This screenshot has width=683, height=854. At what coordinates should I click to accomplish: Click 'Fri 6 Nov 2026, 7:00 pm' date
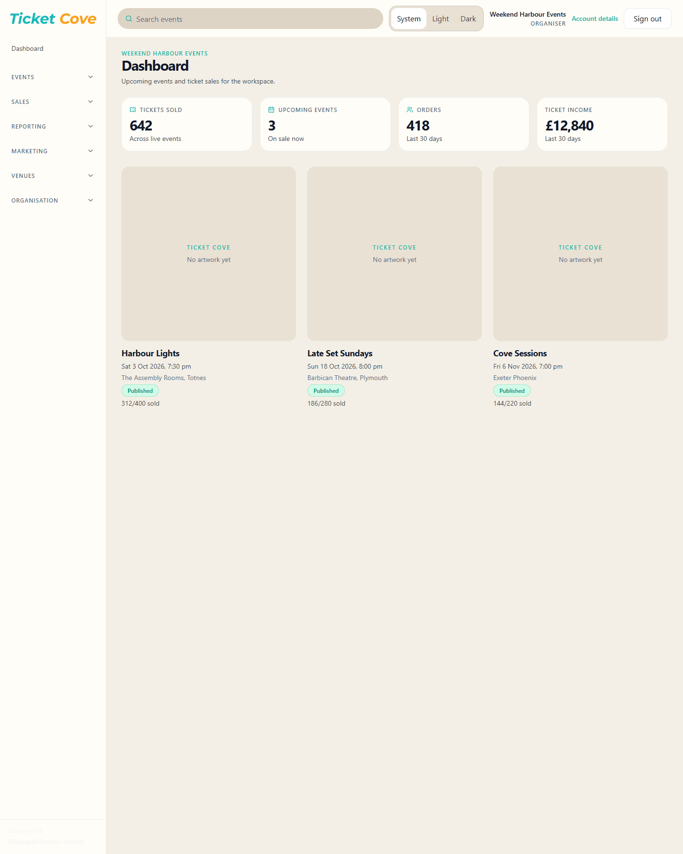tap(528, 366)
